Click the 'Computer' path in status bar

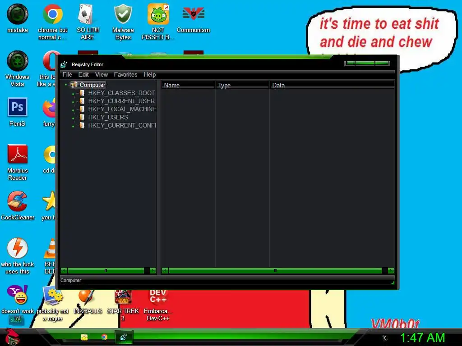tap(71, 280)
